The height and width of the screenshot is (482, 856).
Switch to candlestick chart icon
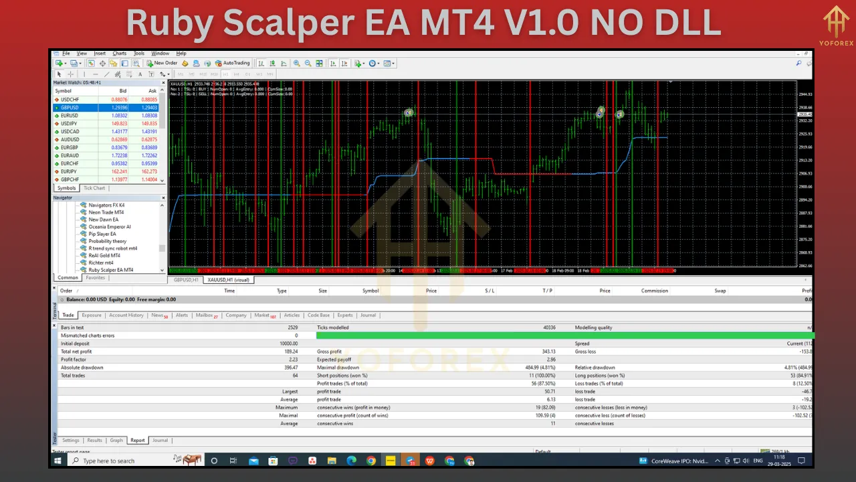coord(272,63)
